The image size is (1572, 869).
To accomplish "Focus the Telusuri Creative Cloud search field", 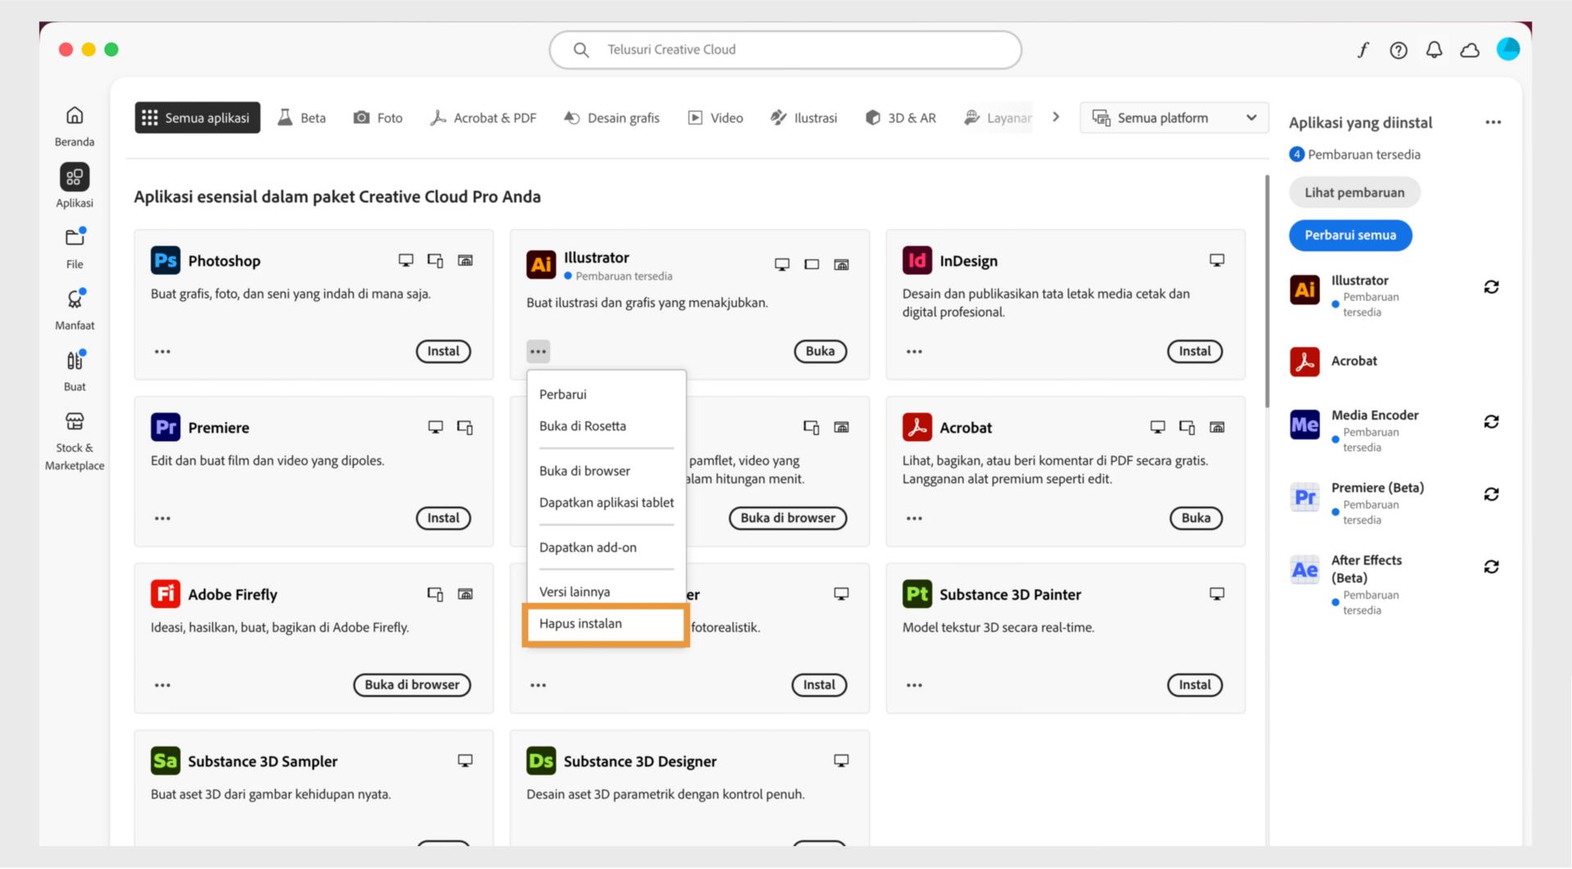I will coord(785,50).
